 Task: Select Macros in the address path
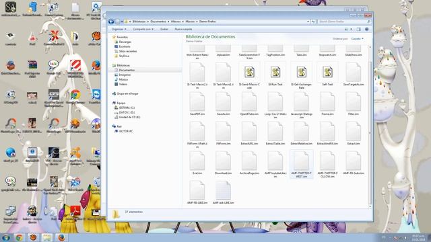190,22
